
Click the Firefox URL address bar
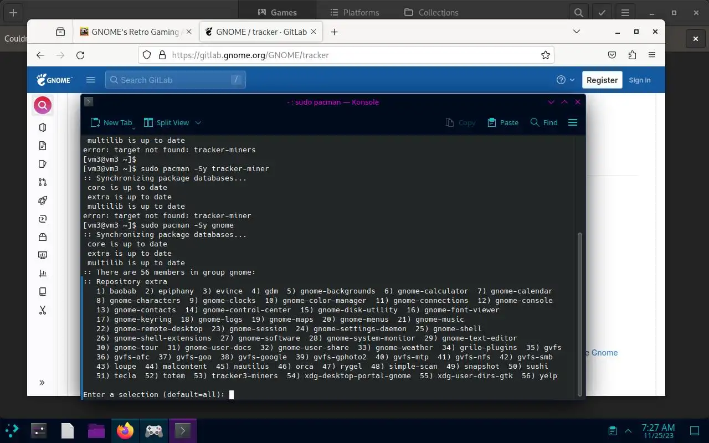(346, 55)
